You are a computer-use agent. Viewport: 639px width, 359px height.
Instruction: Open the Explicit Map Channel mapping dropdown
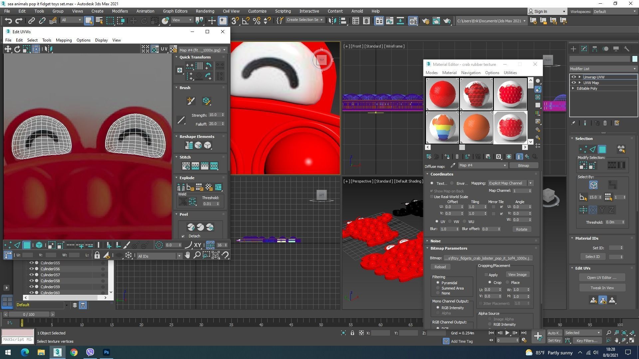tap(511, 183)
